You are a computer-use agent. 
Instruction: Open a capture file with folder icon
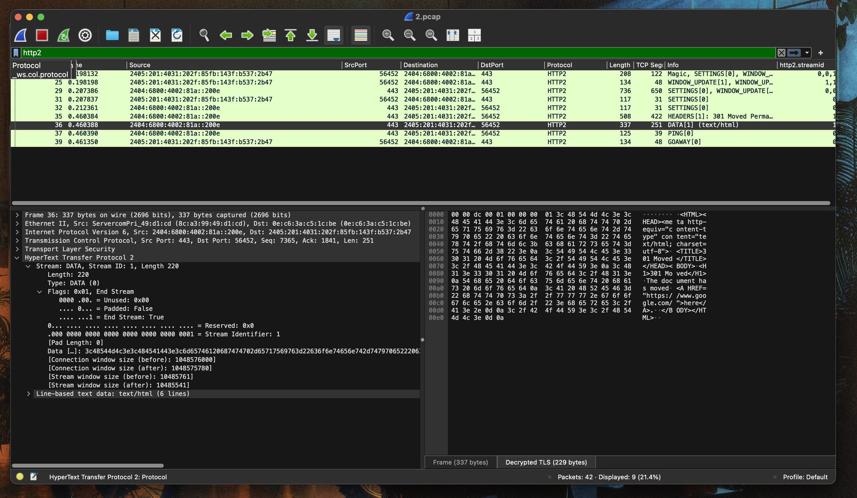(112, 35)
